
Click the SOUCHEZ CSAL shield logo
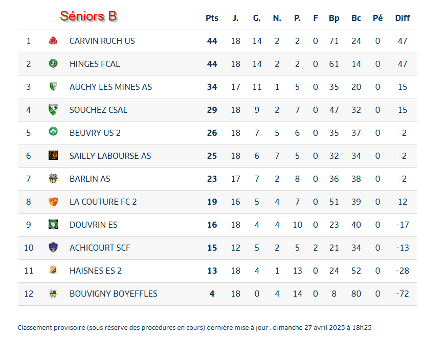click(53, 110)
